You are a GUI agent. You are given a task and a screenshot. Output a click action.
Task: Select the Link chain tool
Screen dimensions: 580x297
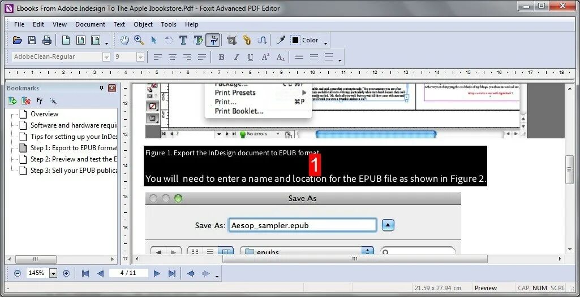(247, 40)
